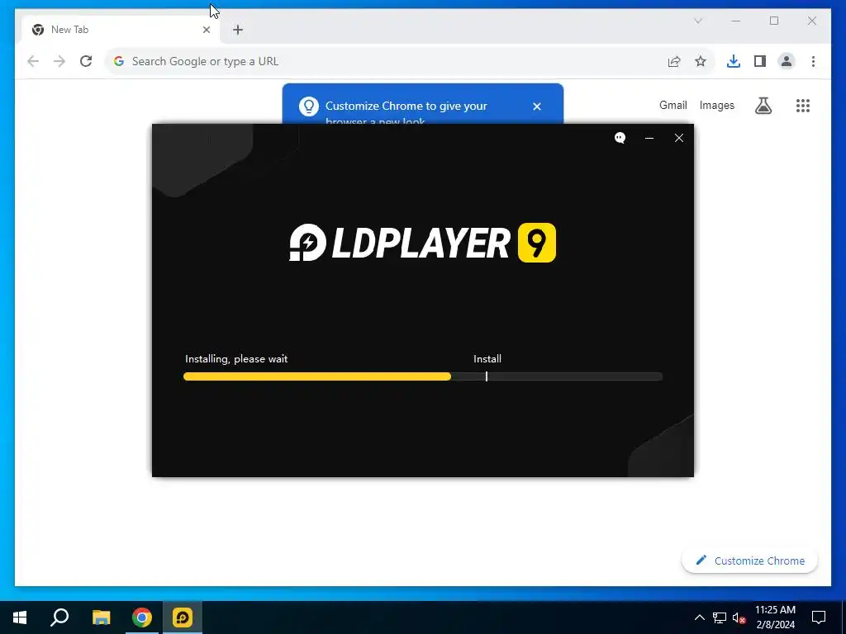Open Chrome downloads popup

(x=734, y=61)
